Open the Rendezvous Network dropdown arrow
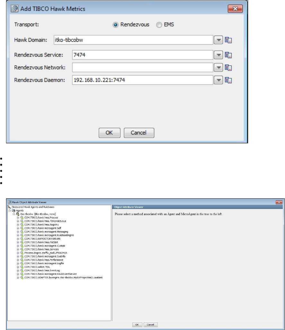The height and width of the screenshot is (330, 285). 218,67
